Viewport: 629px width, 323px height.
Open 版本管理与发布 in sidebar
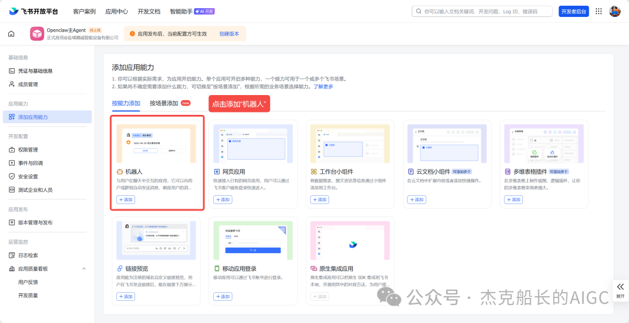click(x=47, y=223)
